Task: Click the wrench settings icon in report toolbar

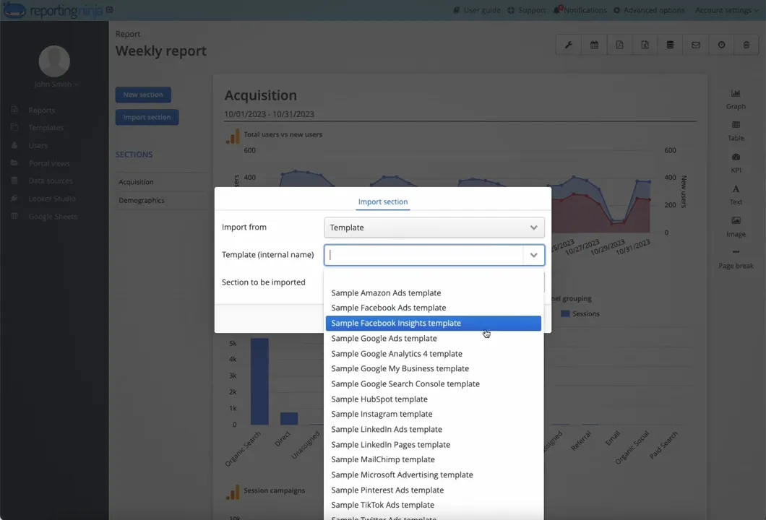Action: tap(569, 45)
